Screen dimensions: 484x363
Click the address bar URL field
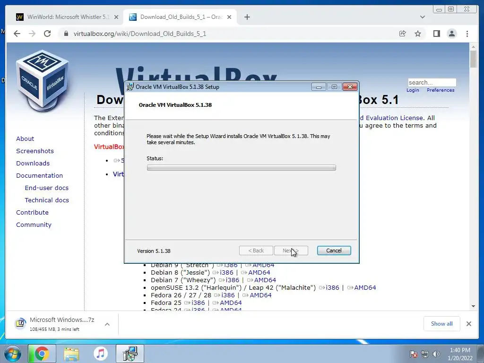[228, 34]
